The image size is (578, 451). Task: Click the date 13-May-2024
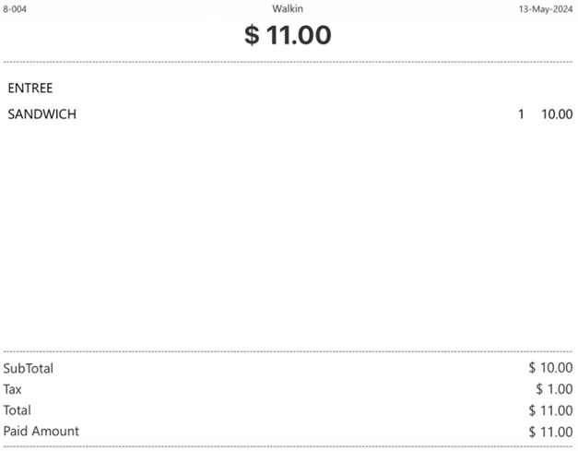click(546, 8)
